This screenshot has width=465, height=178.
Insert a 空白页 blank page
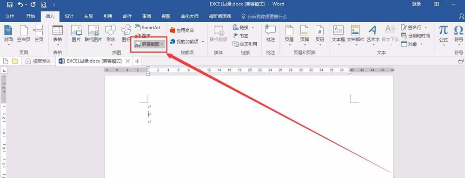23,33
